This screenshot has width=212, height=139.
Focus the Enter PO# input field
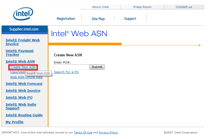pos(71,67)
